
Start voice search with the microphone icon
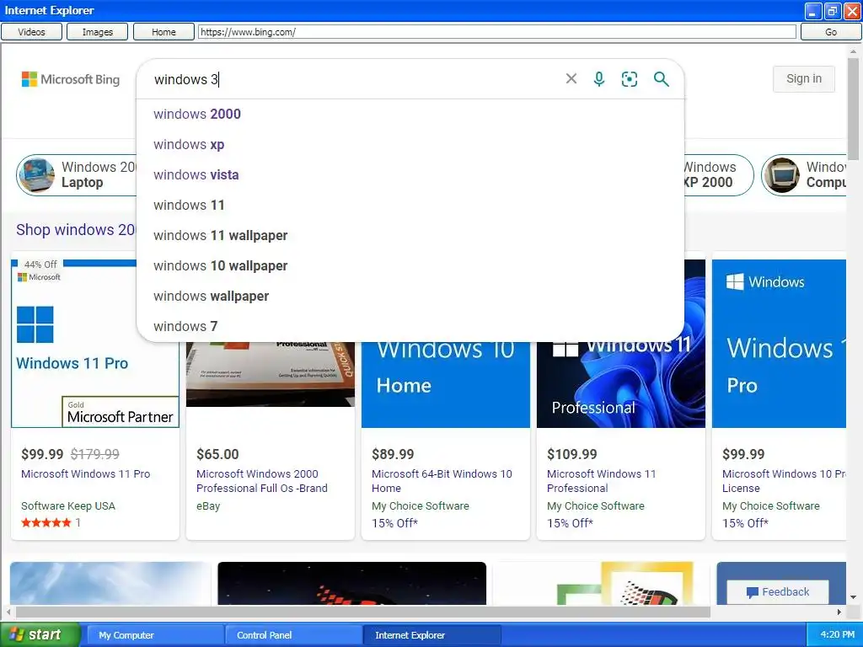coord(599,79)
